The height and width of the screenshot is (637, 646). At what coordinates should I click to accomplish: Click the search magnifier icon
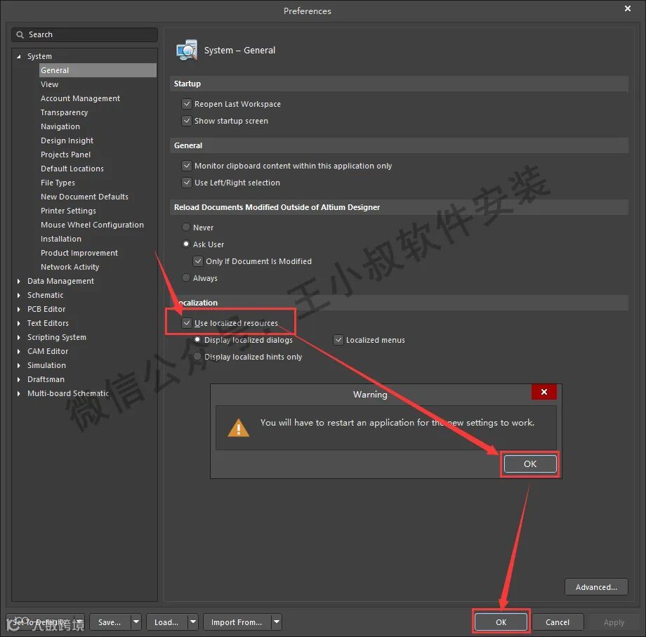[20, 34]
